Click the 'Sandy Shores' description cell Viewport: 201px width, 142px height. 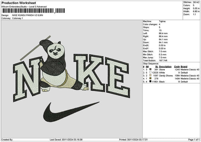click(x=166, y=76)
